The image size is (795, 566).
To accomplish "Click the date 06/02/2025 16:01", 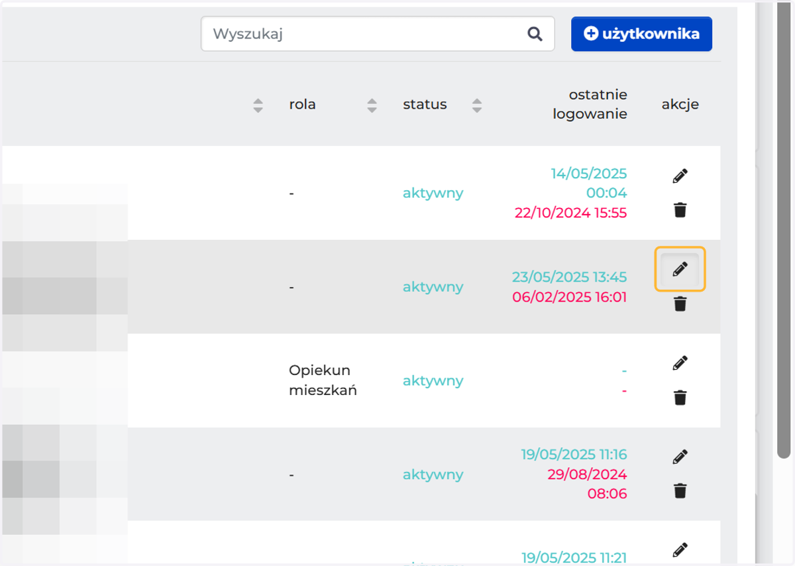I will (570, 297).
